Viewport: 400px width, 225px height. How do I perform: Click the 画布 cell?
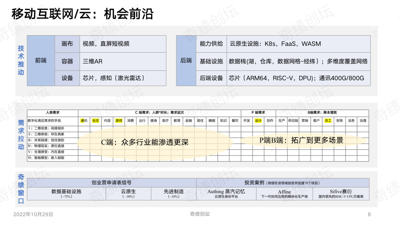[x=67, y=44]
